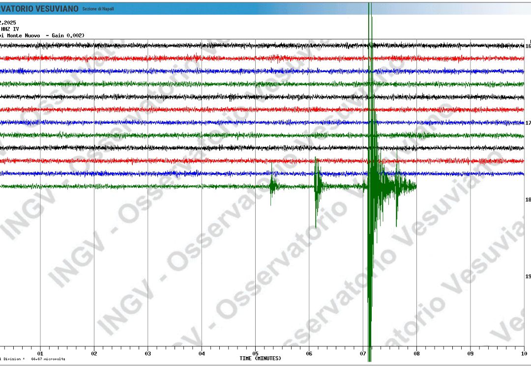Click the end of the last green trace
This screenshot has height=372, width=531.
click(x=416, y=186)
